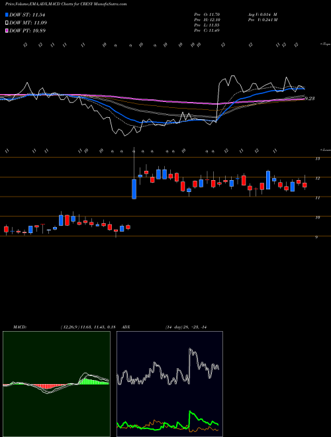Click the 10 price axis label
The width and height of the screenshot is (331, 437).
(317, 217)
